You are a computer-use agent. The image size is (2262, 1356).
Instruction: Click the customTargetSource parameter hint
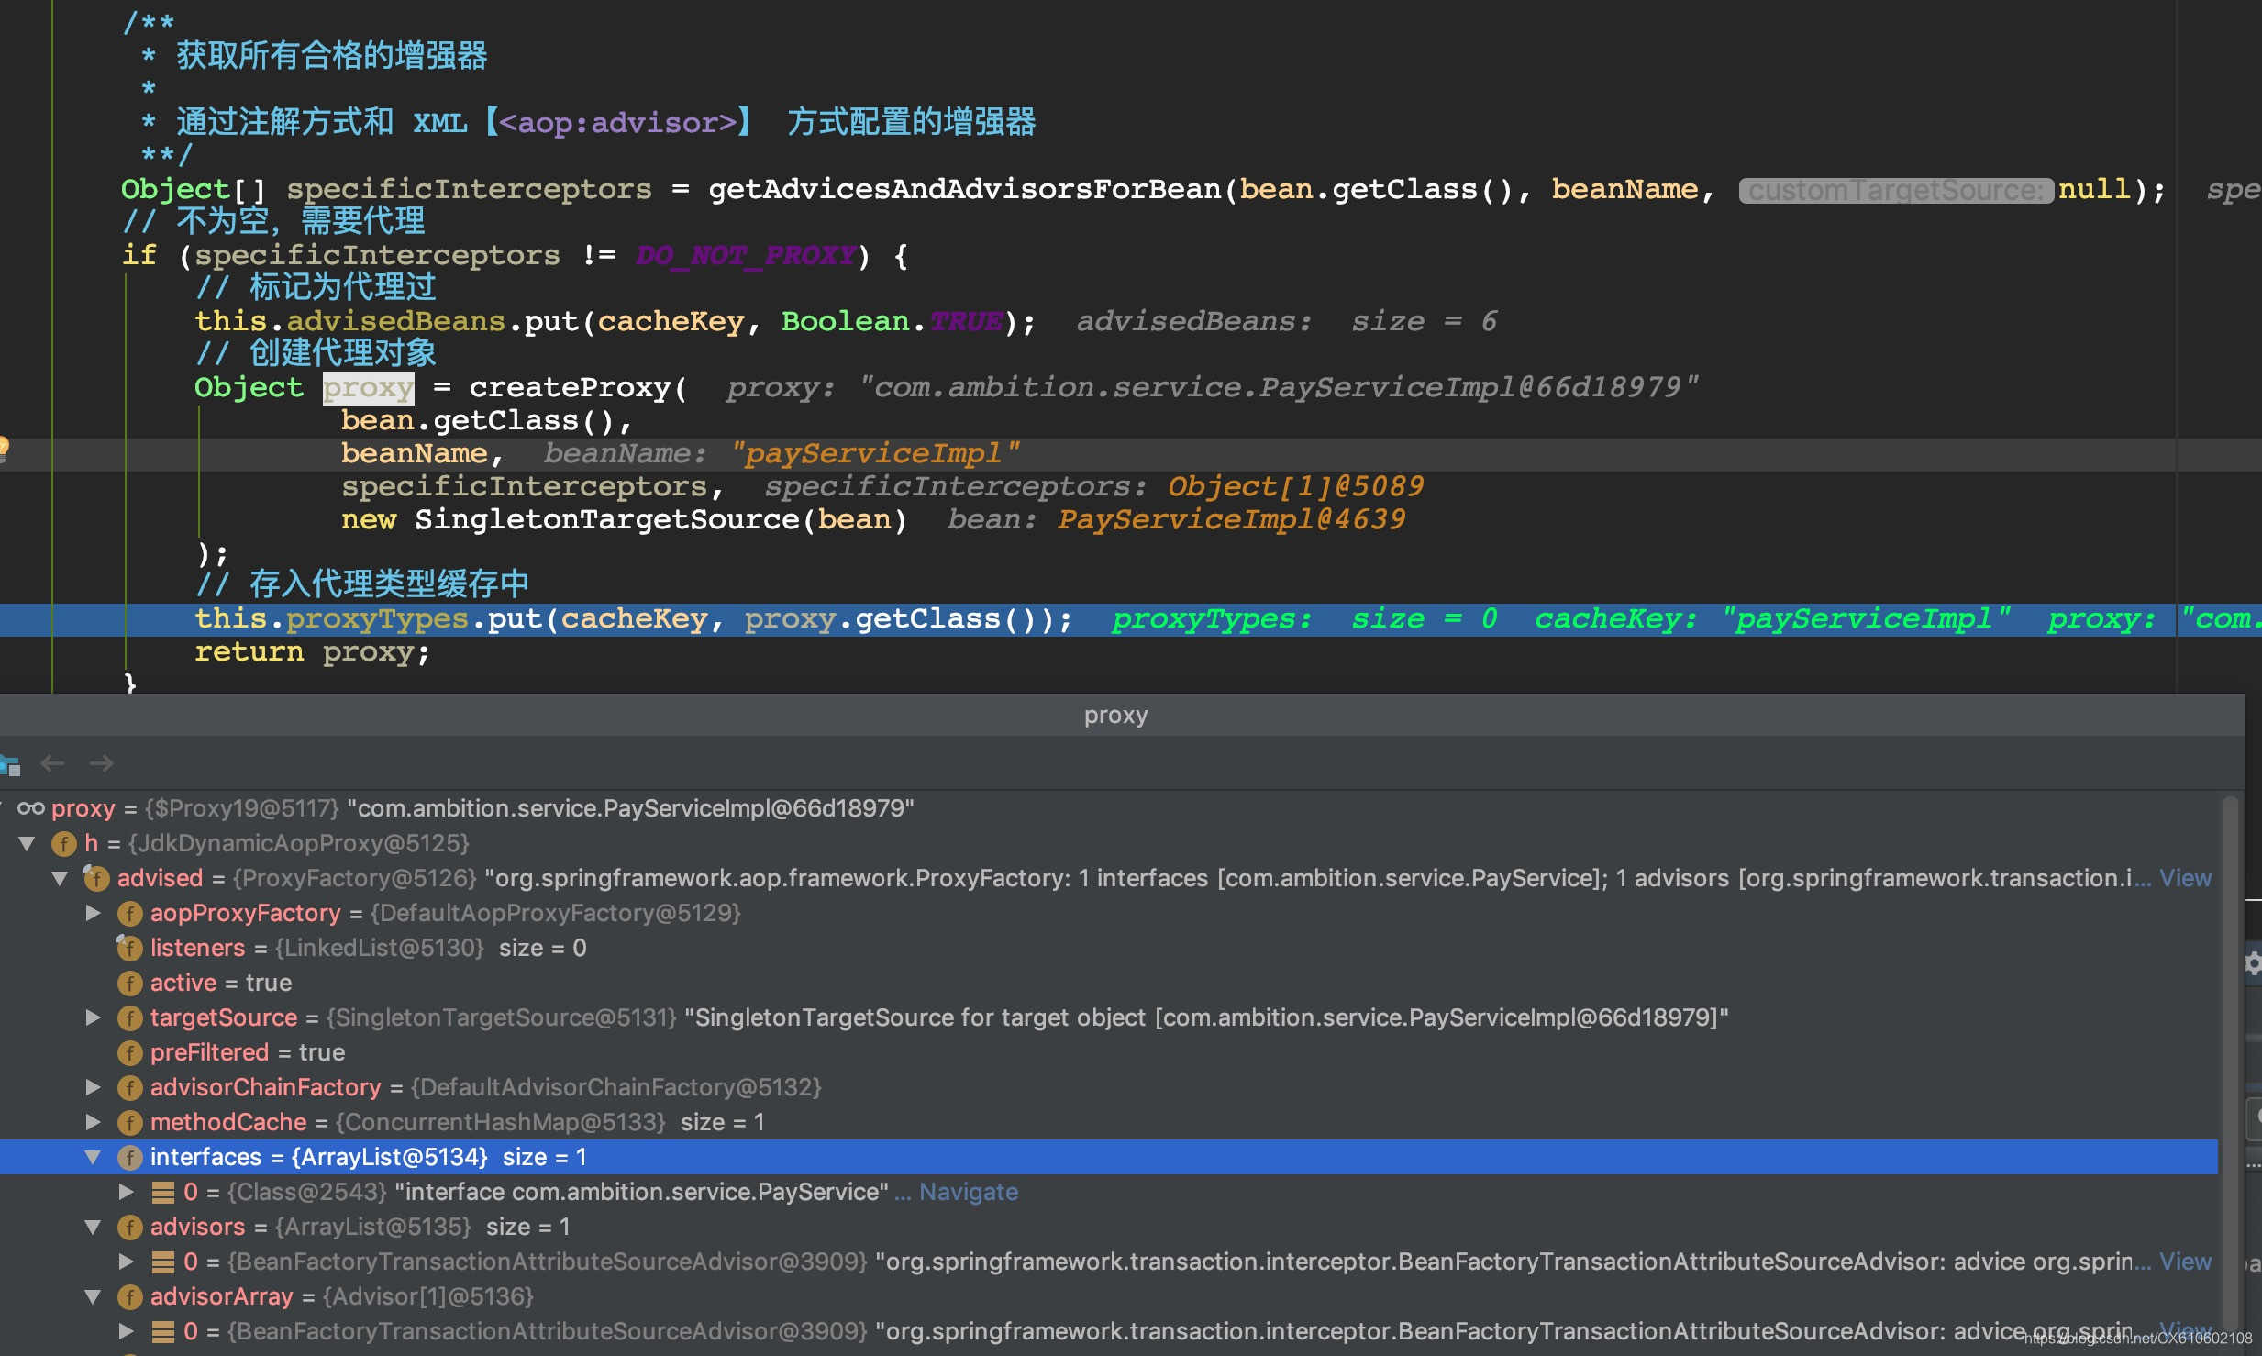point(1896,190)
